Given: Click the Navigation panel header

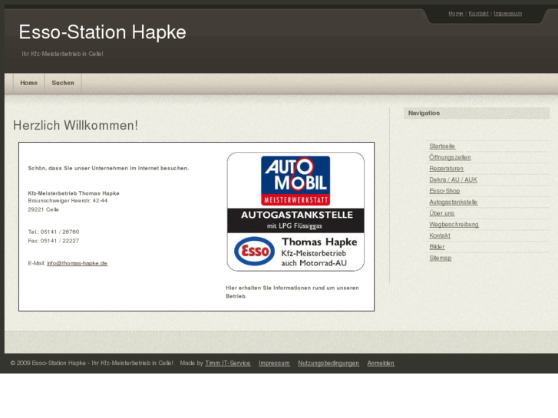Looking at the screenshot, I should 476,113.
